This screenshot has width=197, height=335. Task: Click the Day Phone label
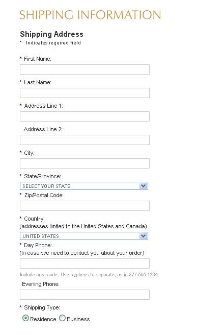(38, 245)
